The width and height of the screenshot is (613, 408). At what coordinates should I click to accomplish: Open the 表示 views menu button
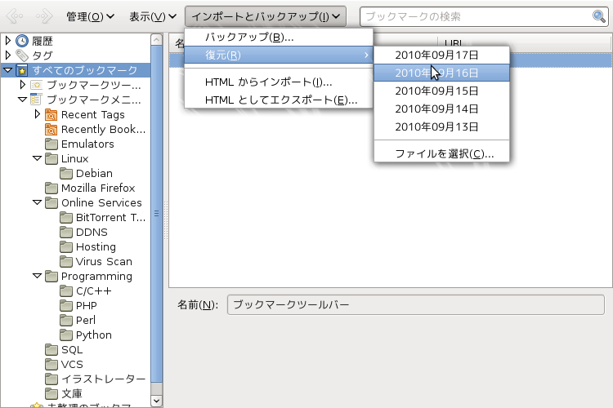click(x=152, y=16)
